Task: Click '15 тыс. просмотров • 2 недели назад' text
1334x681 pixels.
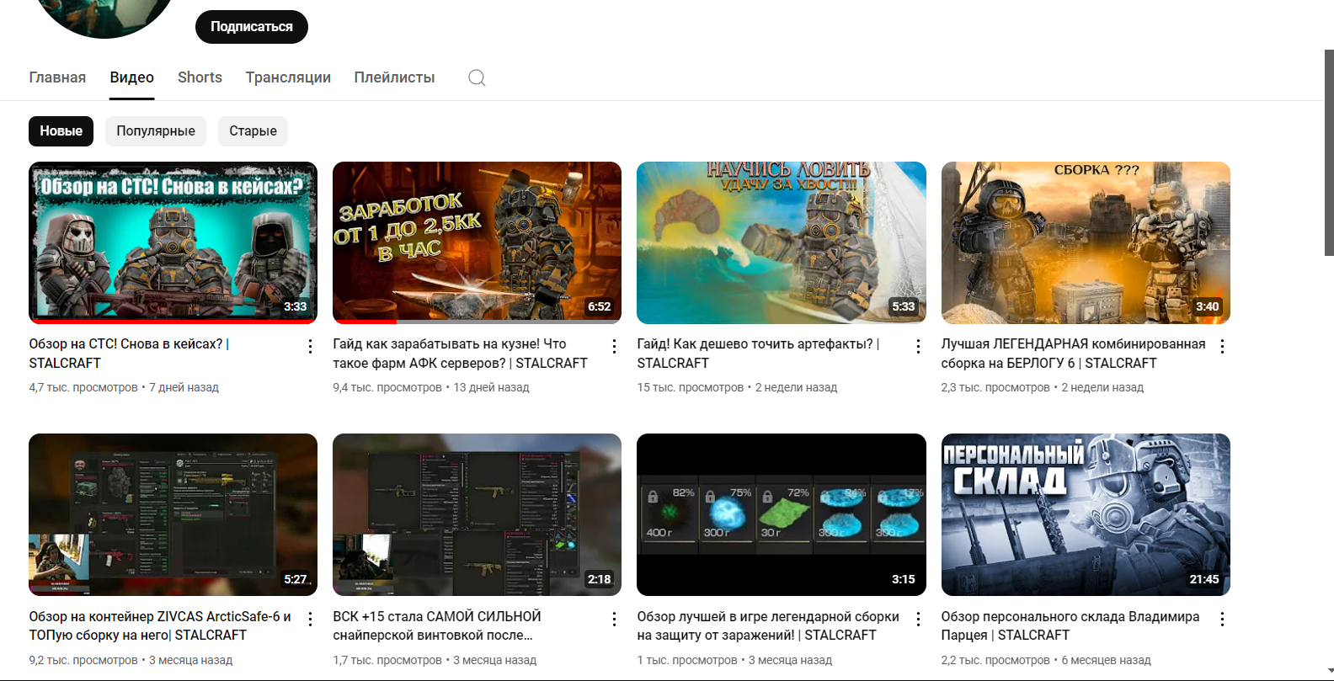Action: (x=737, y=387)
